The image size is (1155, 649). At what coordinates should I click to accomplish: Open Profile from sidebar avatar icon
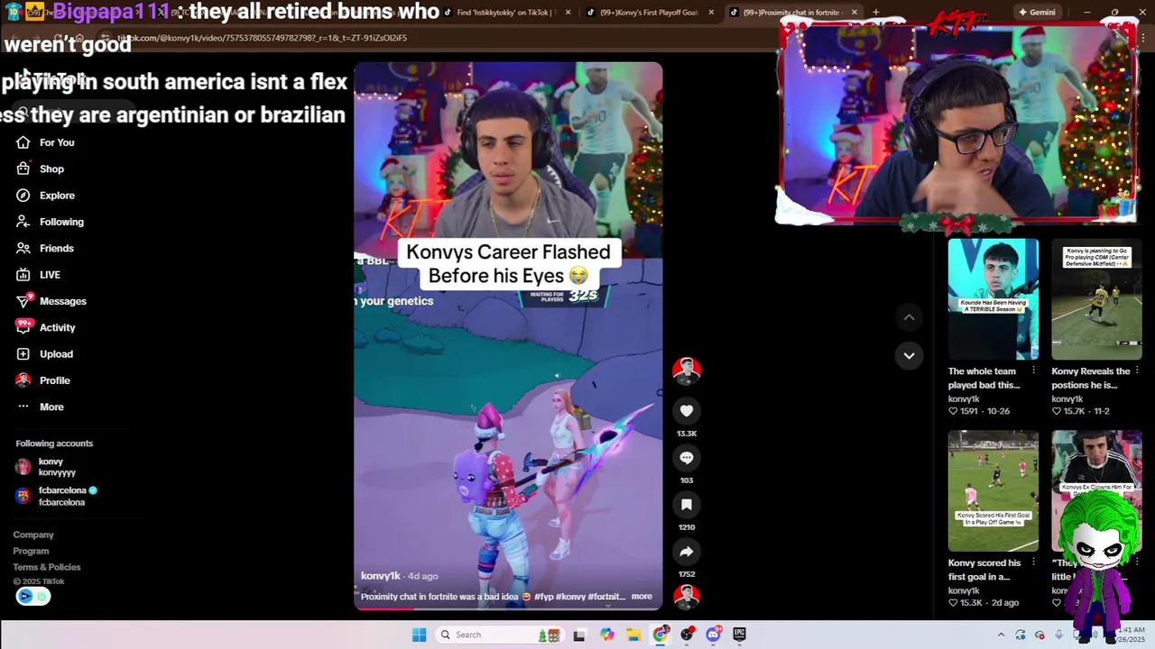point(23,380)
